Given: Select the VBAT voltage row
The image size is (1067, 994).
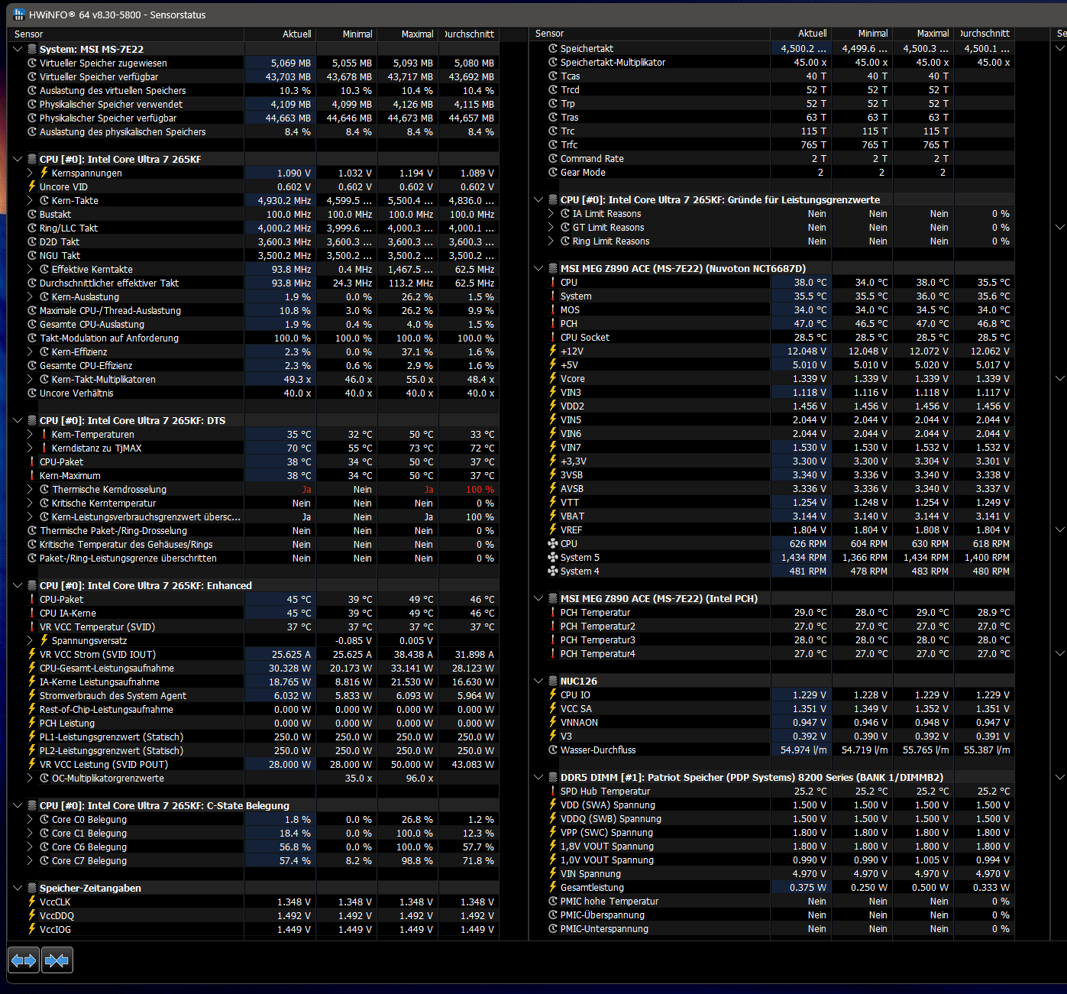Looking at the screenshot, I should 772,516.
